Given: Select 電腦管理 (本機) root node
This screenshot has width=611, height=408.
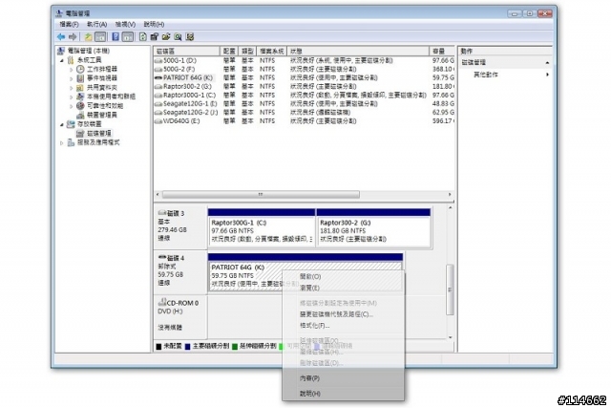Looking at the screenshot, I should [x=88, y=51].
